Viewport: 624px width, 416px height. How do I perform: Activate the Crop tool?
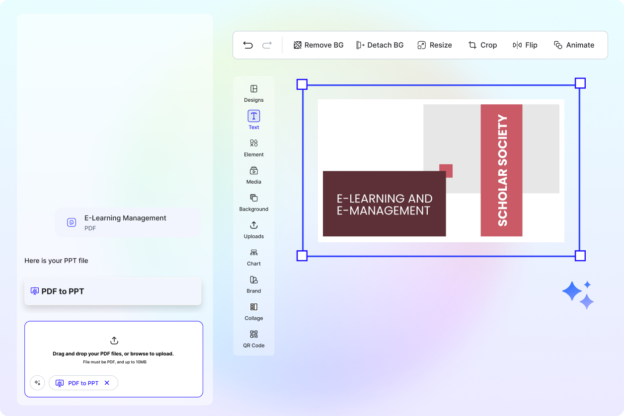point(482,45)
